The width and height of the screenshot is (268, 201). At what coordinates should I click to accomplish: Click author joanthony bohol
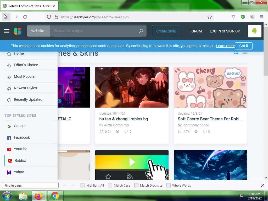tap(195, 125)
